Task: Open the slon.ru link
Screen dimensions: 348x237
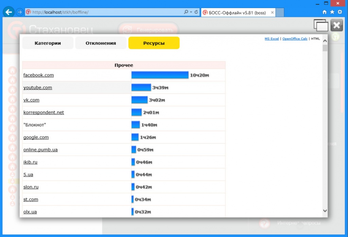Action: (x=31, y=187)
